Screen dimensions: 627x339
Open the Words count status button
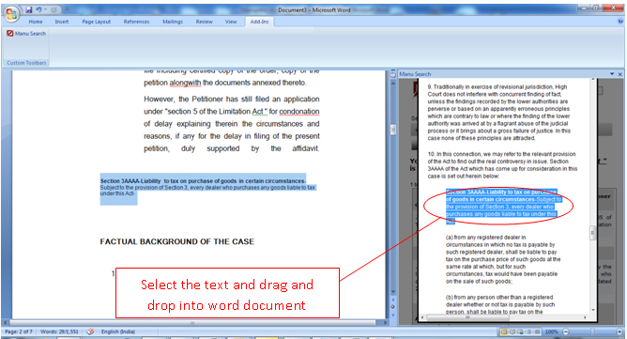pyautogui.click(x=59, y=331)
